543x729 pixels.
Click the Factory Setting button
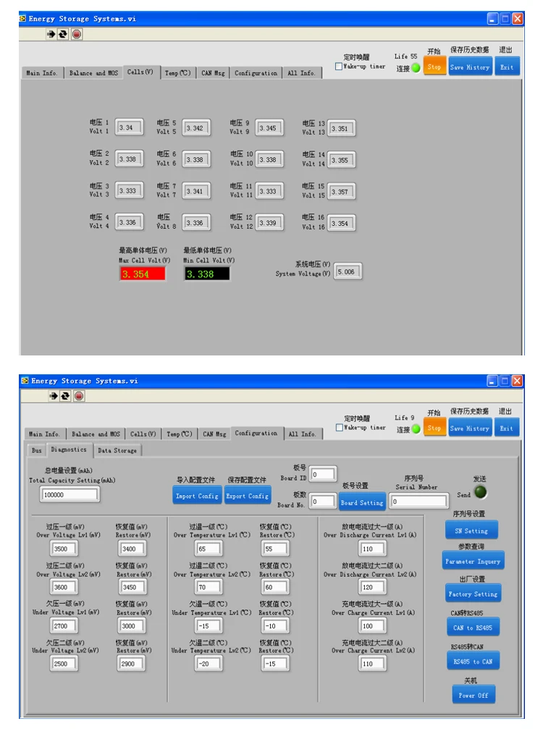[472, 594]
